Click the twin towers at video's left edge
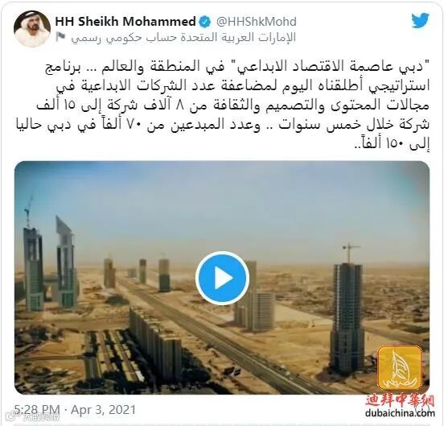The image size is (444, 426). coord(50,263)
